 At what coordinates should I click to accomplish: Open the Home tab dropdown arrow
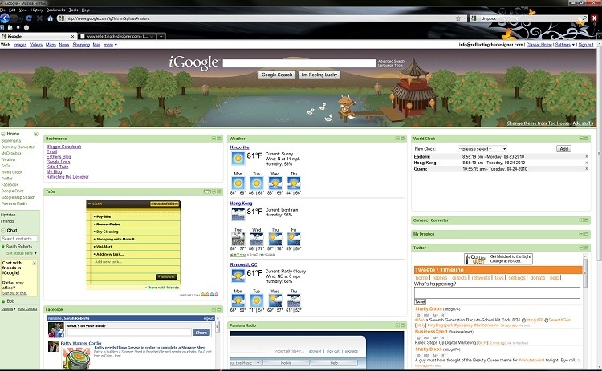pos(35,134)
